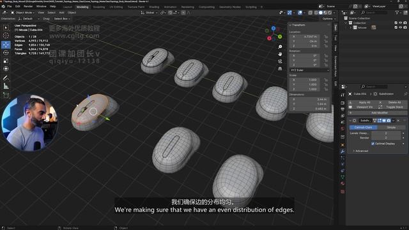Click the Levels Viewport value field
409x230 pixels.
click(386, 134)
